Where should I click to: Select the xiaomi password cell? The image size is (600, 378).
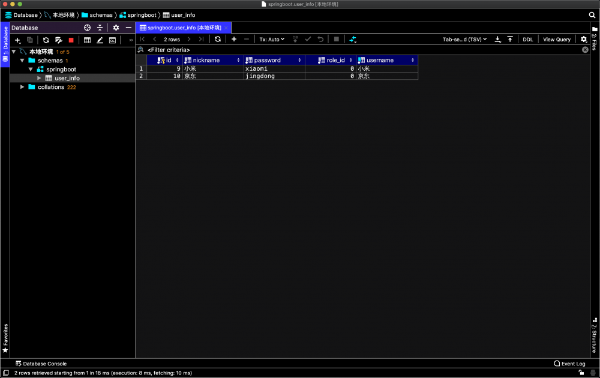pos(274,68)
